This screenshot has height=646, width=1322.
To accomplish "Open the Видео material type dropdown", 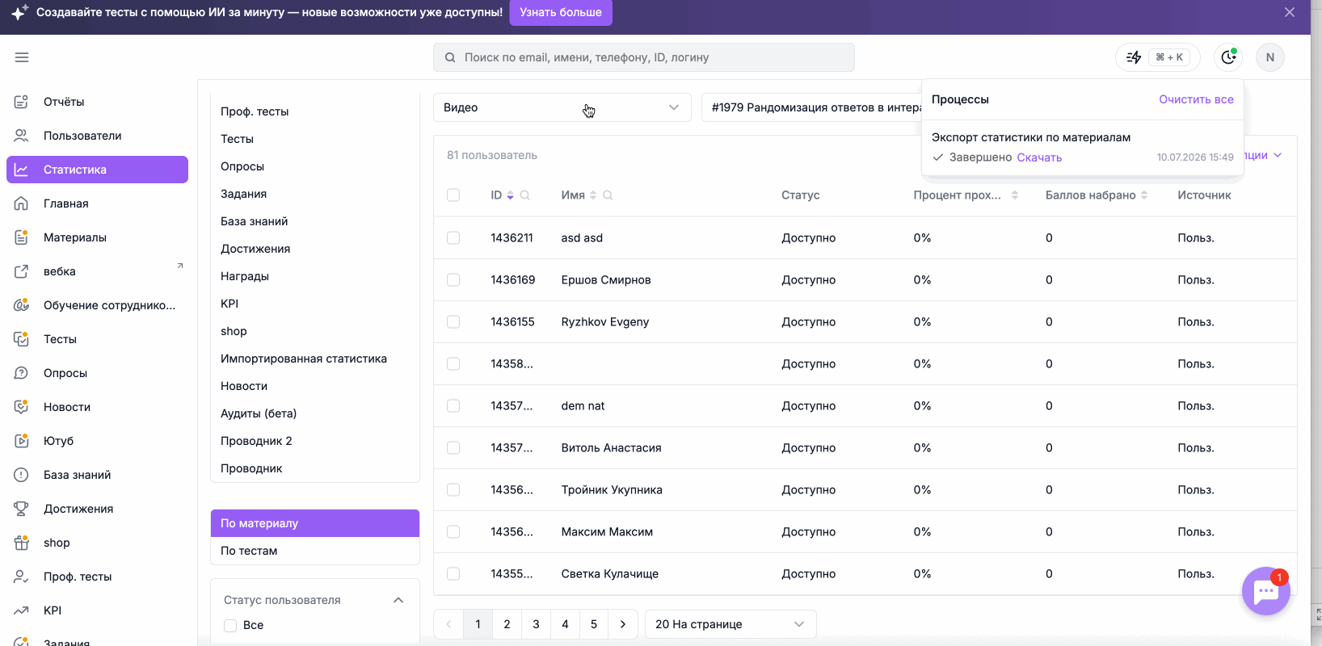I will tap(562, 107).
